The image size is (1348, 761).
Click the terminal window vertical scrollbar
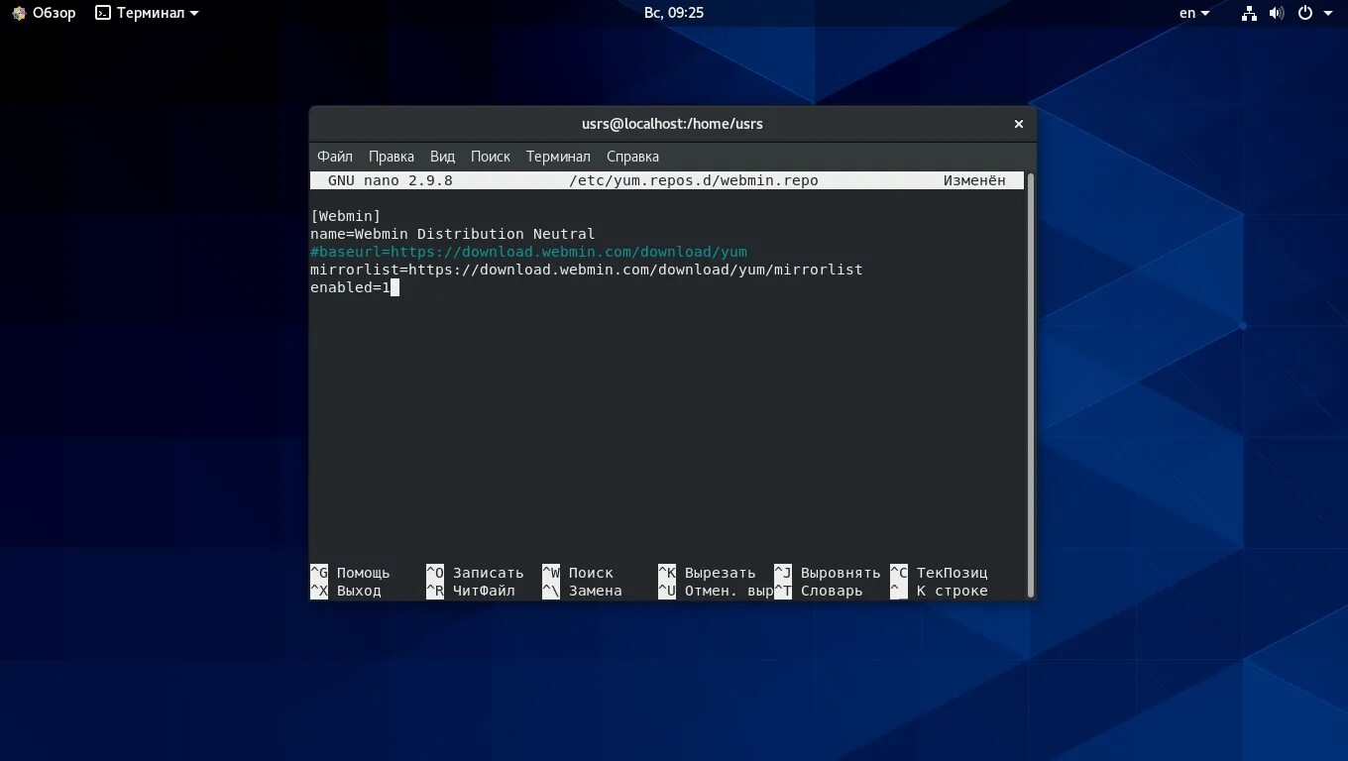1030,384
